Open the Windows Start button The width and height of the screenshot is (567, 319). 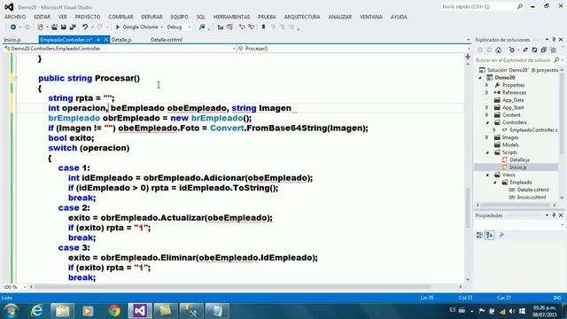point(11,311)
